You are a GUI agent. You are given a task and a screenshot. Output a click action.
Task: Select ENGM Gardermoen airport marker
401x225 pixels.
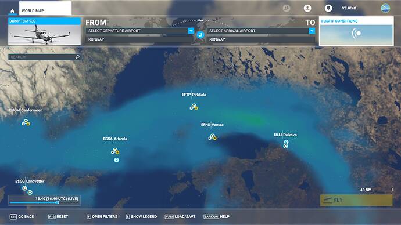click(x=26, y=122)
